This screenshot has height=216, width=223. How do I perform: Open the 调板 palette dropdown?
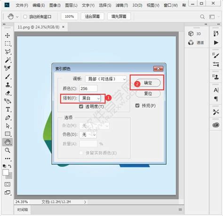106,79
